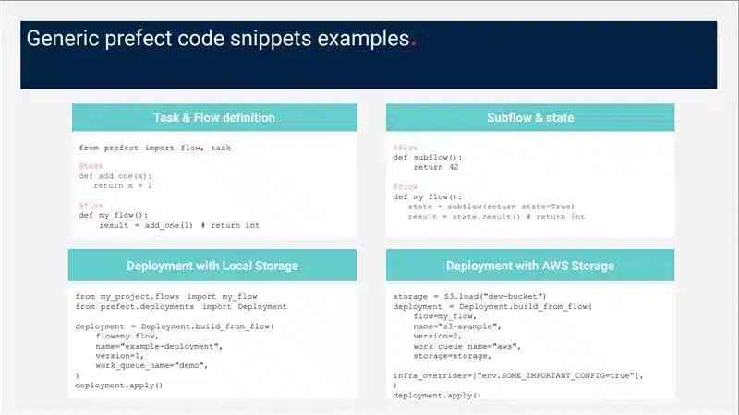This screenshot has width=739, height=415.
Task: Click the 'def subflow():' line
Action: 428,157
